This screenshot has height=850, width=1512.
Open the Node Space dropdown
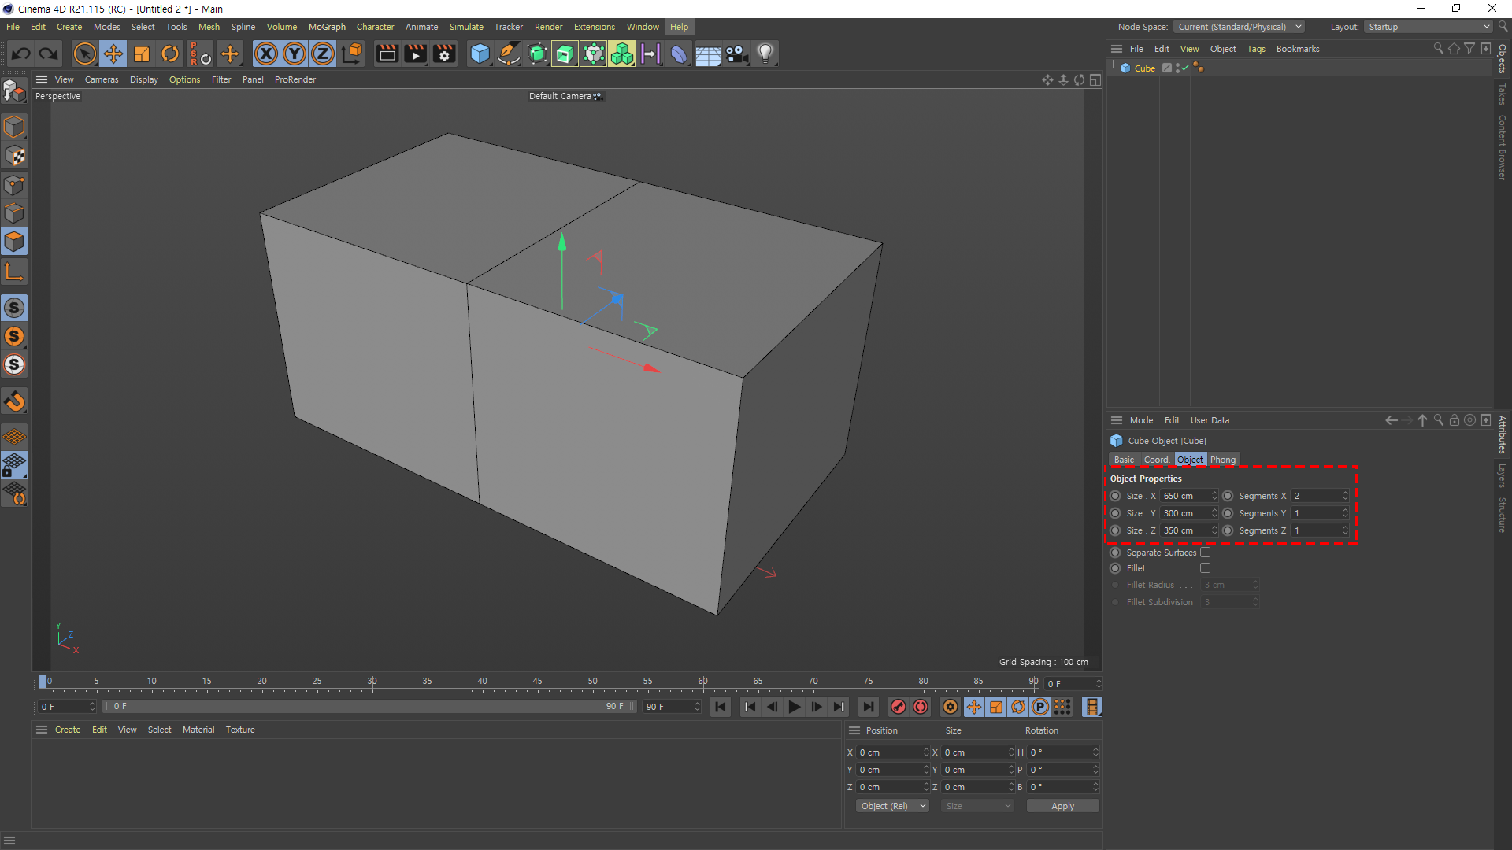(1239, 27)
